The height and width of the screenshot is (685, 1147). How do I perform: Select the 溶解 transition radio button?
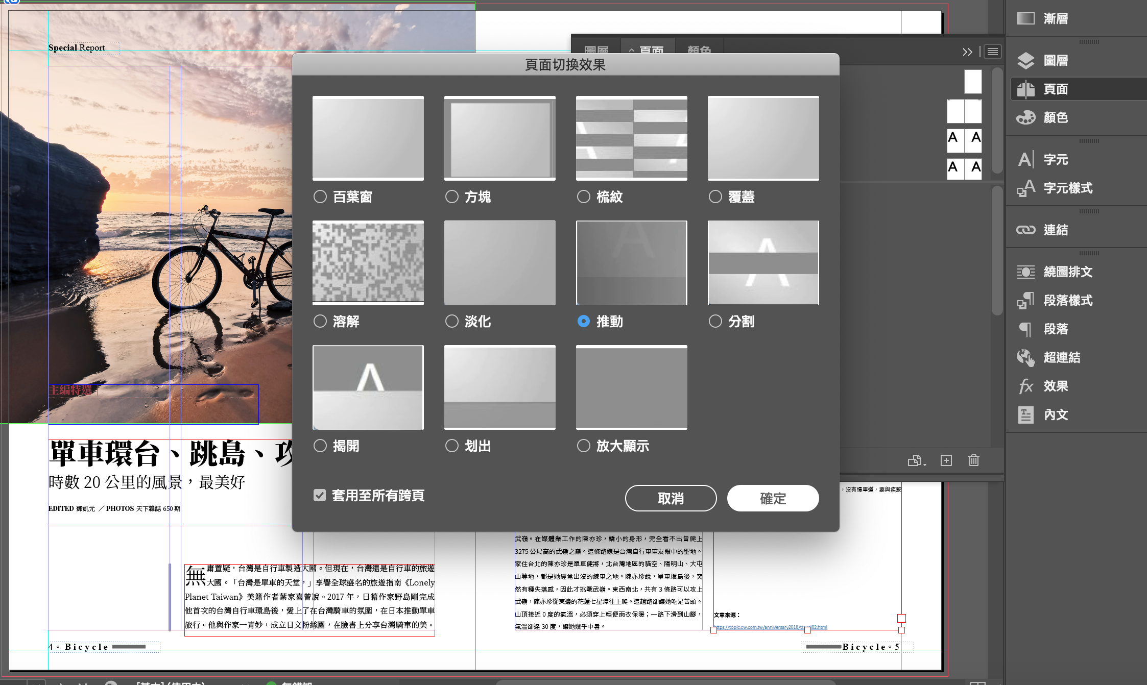320,321
